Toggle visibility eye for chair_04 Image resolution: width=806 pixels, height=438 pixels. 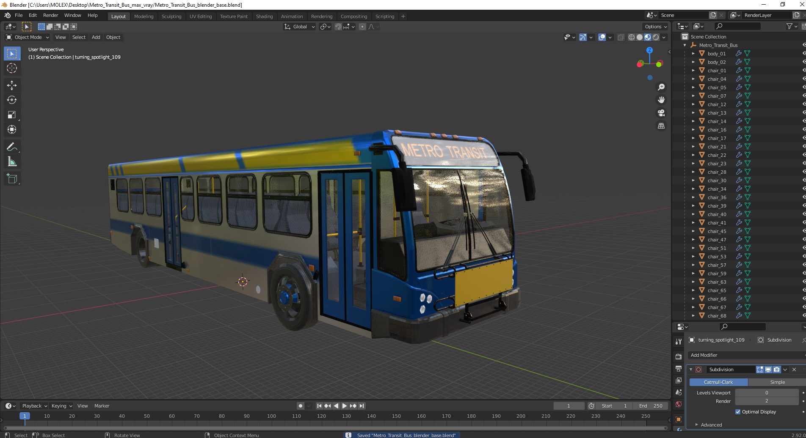[x=803, y=79]
